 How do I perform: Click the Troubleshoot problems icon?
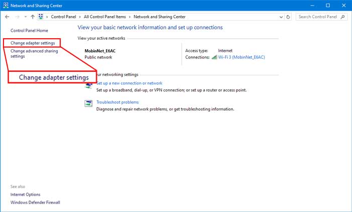coord(89,103)
